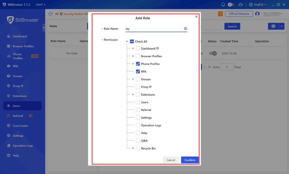Viewport: 289px width, 174px height.
Task: Check the Groups permission checkbox
Action: (x=138, y=79)
